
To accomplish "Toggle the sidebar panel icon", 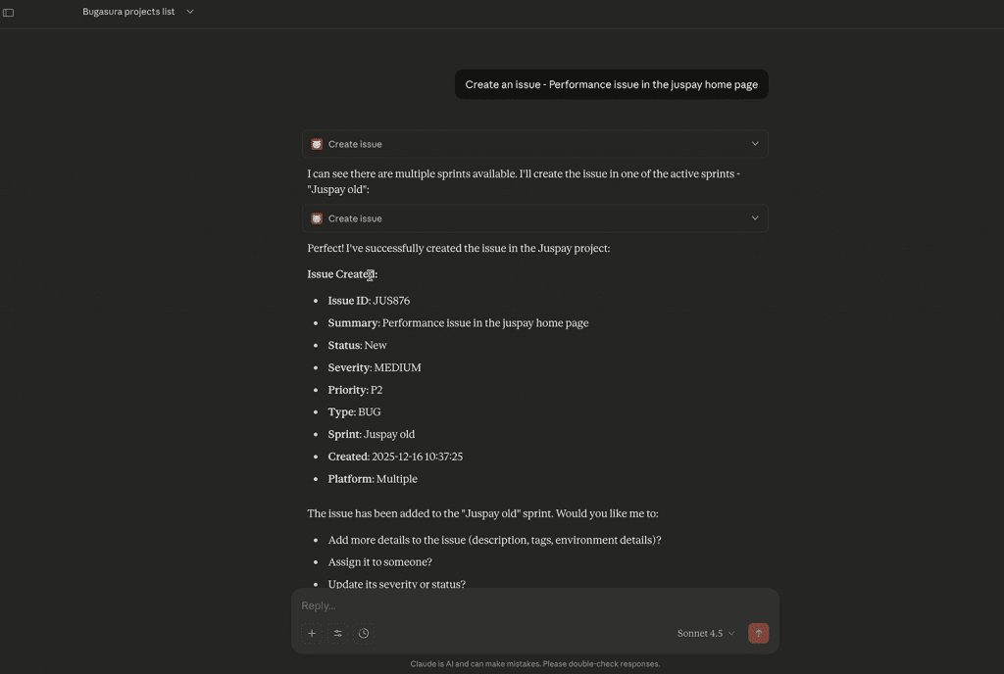I will click(x=9, y=13).
